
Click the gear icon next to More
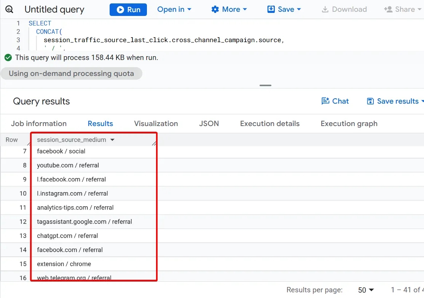pos(215,9)
